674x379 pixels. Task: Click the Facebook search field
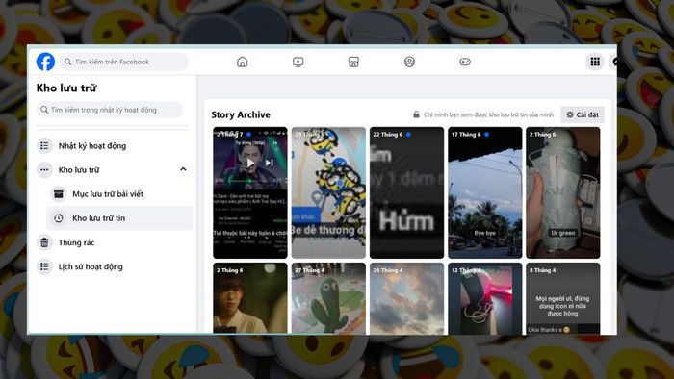[124, 62]
